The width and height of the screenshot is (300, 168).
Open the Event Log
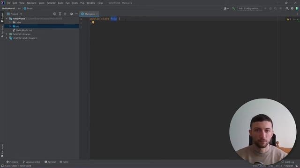pyautogui.click(x=288, y=162)
